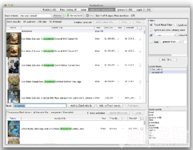Toggle Ignore auctions already seen checkbox

pos(151,30)
